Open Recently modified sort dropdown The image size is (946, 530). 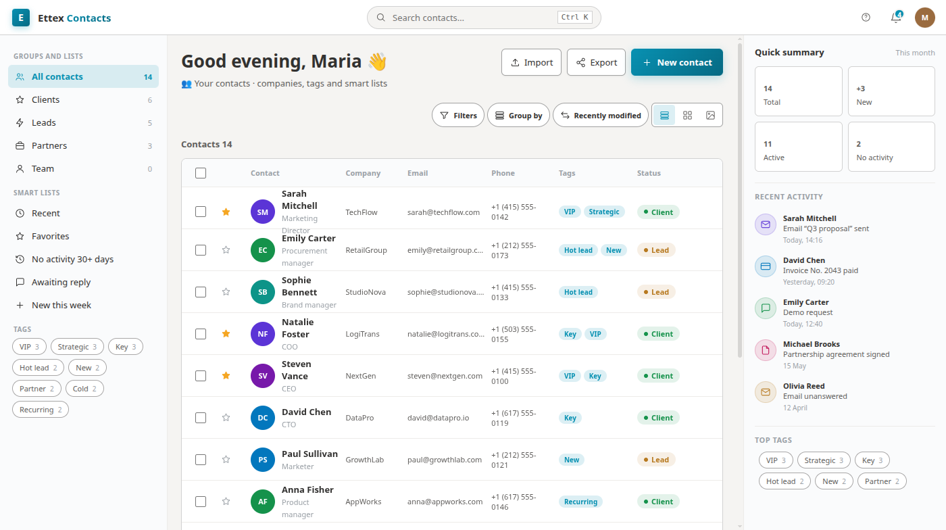(x=601, y=116)
